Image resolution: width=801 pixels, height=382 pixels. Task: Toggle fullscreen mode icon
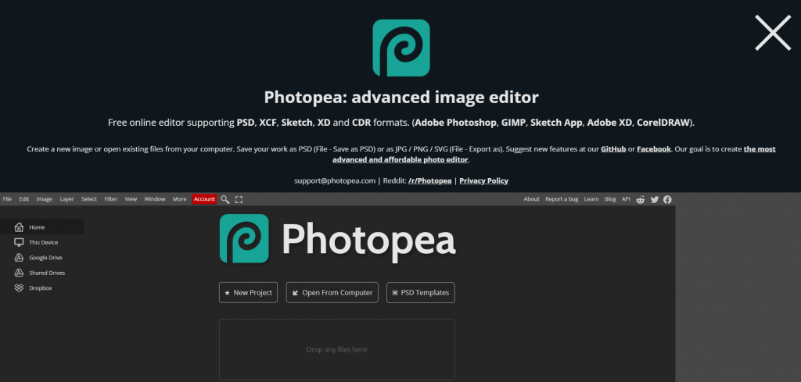[x=239, y=199]
